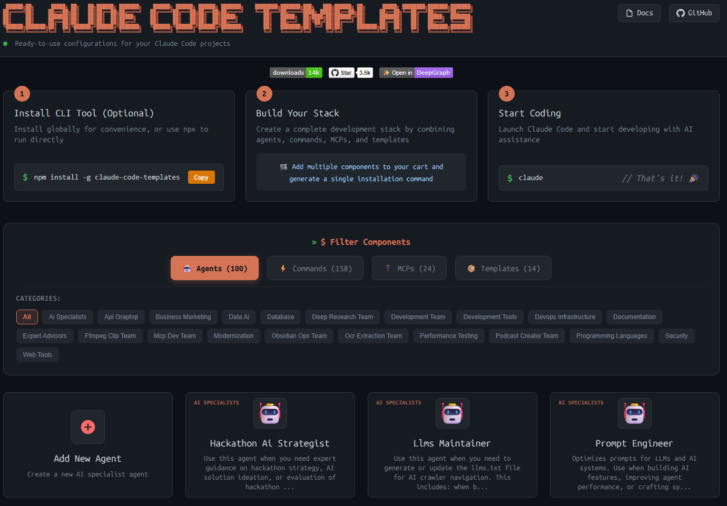Screen dimensions: 727x506
Task: Select the All category filter
Action: point(27,317)
